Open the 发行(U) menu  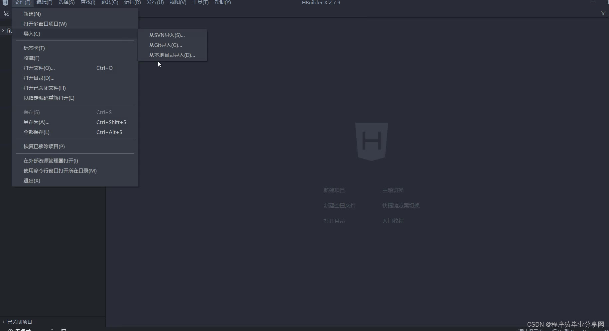pyautogui.click(x=155, y=2)
